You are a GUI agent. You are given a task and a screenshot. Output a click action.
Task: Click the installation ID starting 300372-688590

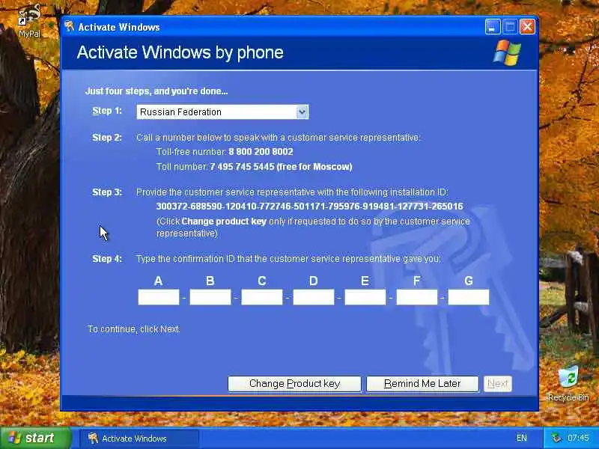pos(309,207)
